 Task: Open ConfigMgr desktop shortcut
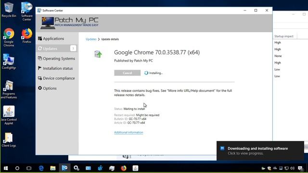(9, 62)
